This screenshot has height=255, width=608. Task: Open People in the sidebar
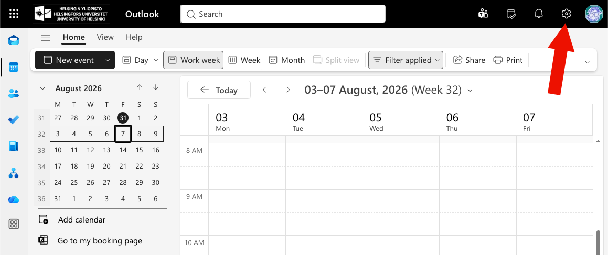[14, 93]
